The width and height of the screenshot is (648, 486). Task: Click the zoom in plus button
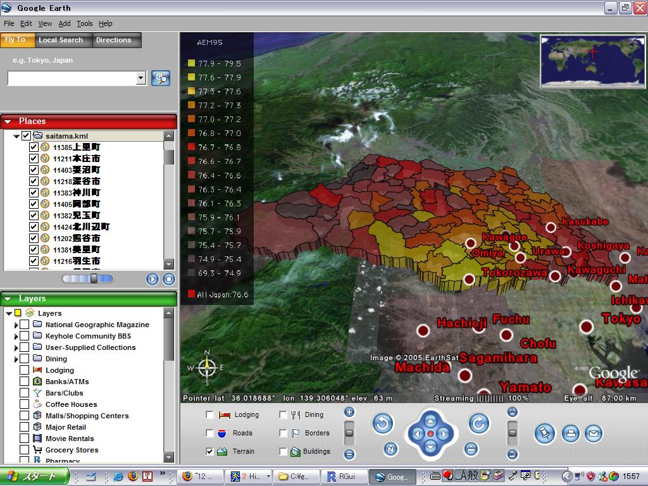[349, 412]
